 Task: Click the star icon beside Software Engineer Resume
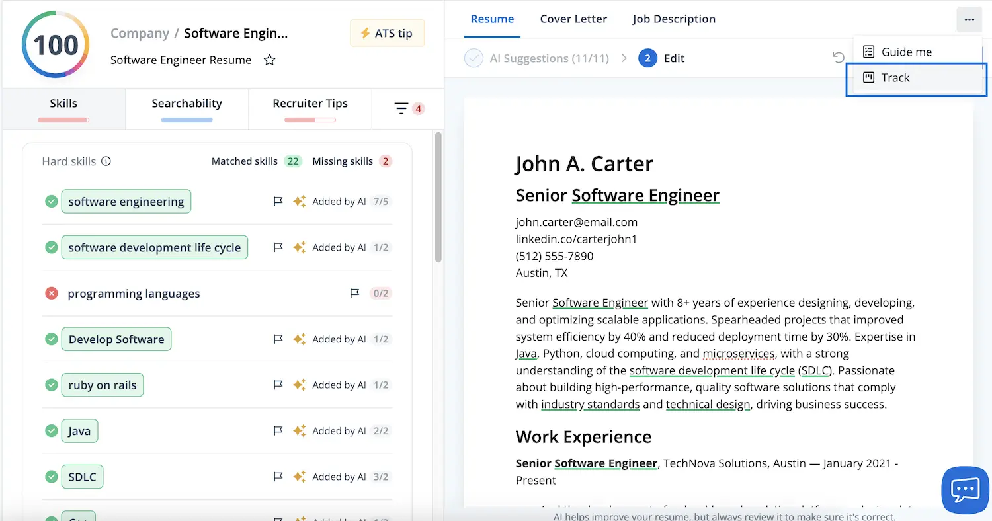[x=269, y=60]
